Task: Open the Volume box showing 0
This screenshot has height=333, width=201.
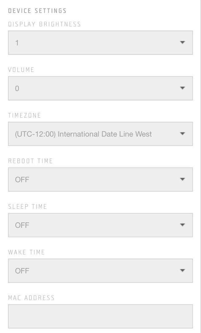Action: coord(92,88)
